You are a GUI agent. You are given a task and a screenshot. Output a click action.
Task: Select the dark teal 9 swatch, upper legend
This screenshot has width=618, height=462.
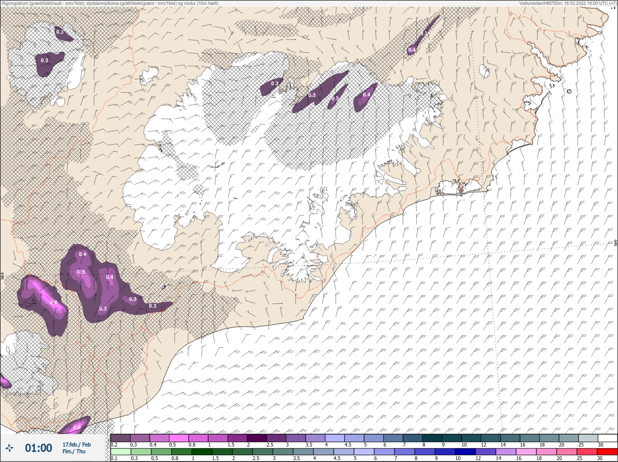pyautogui.click(x=451, y=437)
